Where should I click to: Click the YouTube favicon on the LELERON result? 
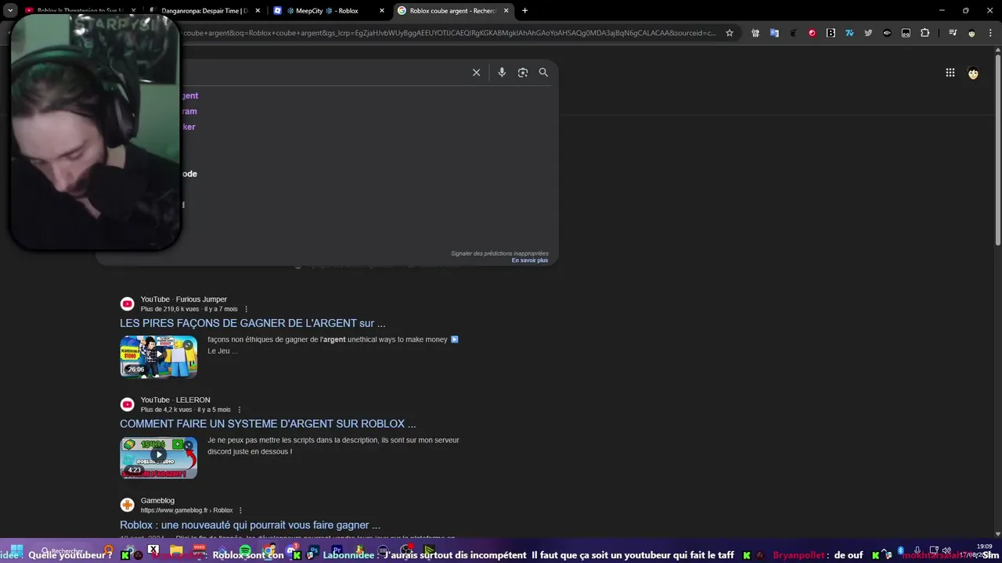(x=127, y=404)
